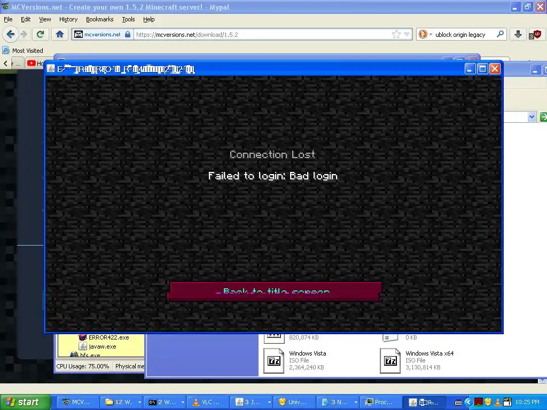Click Back to title screen button
Viewport: 547px width, 410px height.
tap(275, 291)
